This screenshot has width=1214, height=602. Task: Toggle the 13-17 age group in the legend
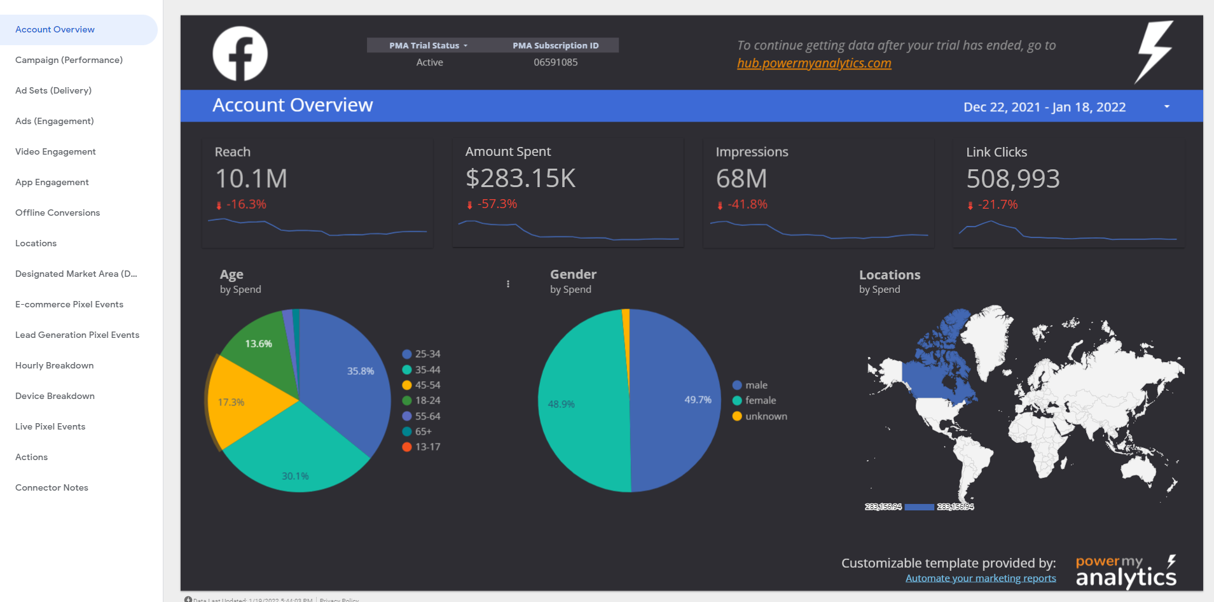tap(406, 447)
